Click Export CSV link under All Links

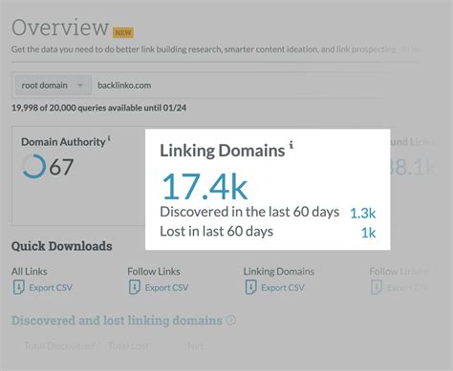pyautogui.click(x=51, y=287)
